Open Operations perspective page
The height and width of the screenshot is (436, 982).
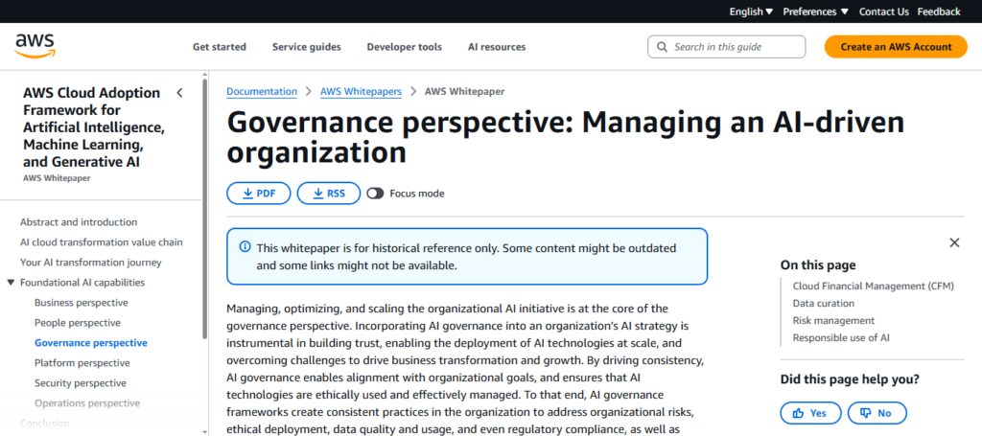(x=87, y=403)
